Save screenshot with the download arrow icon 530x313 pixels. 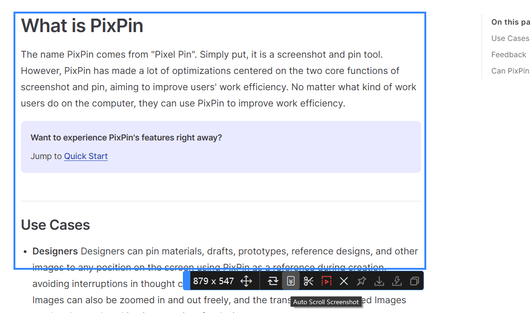(379, 281)
